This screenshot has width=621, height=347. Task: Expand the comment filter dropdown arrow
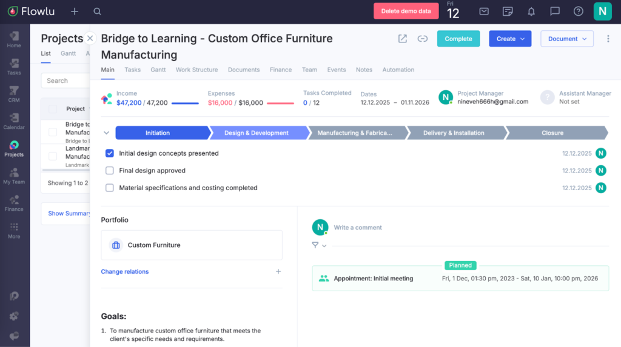(324, 246)
